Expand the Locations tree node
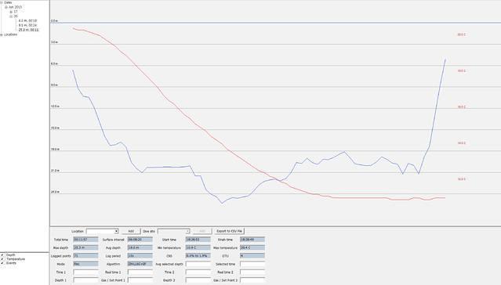 pos(2,34)
